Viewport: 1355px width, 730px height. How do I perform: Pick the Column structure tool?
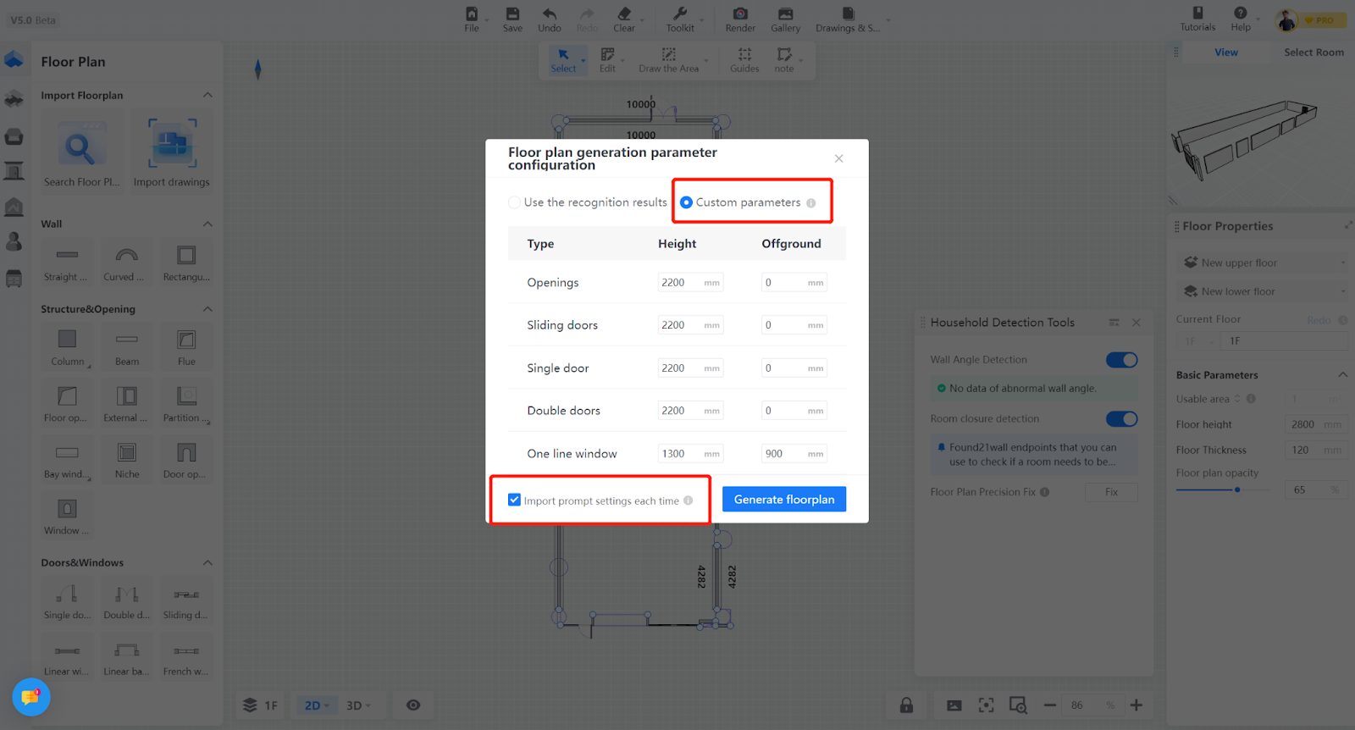(x=67, y=348)
